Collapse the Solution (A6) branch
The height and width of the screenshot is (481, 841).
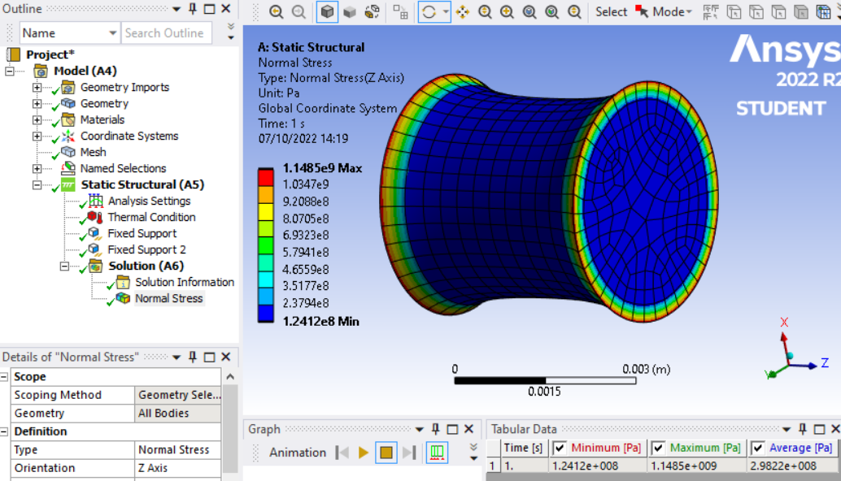point(66,266)
